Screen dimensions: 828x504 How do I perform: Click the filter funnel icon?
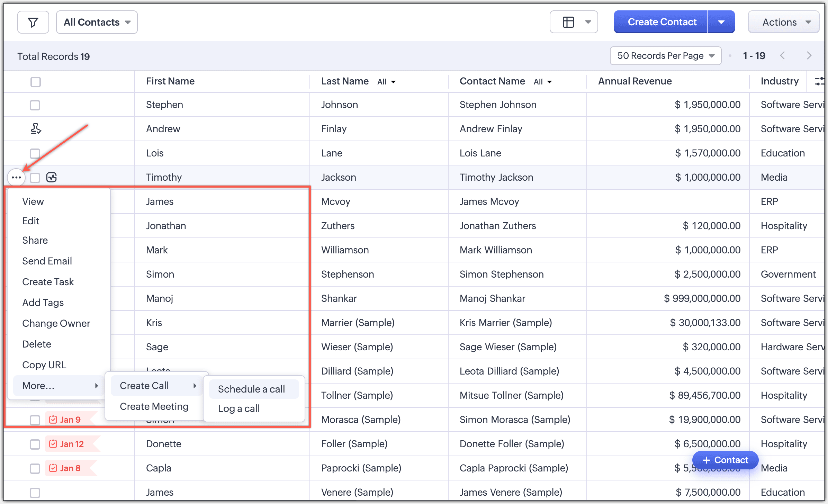33,22
